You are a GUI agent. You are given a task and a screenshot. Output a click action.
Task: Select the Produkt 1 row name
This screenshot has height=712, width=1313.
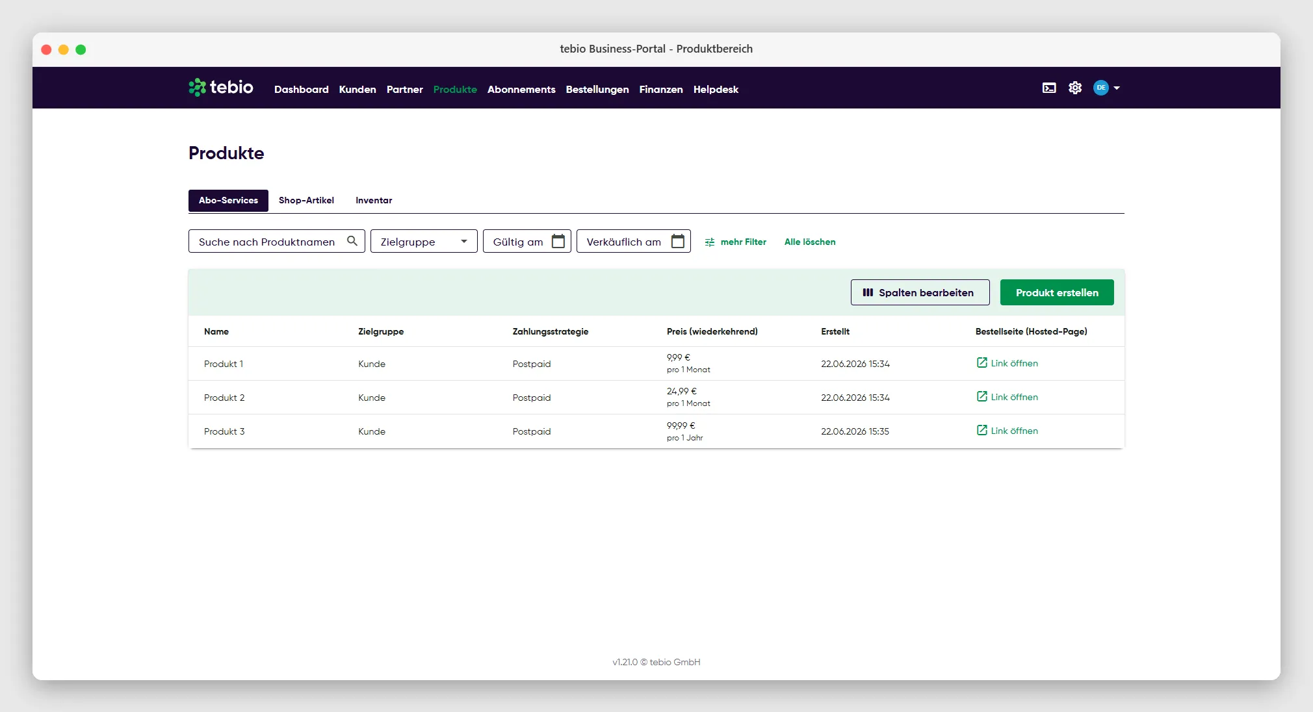(224, 364)
